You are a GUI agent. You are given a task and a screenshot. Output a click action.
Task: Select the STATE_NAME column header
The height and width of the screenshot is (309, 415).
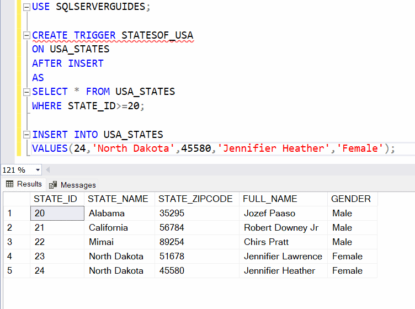[x=119, y=199]
